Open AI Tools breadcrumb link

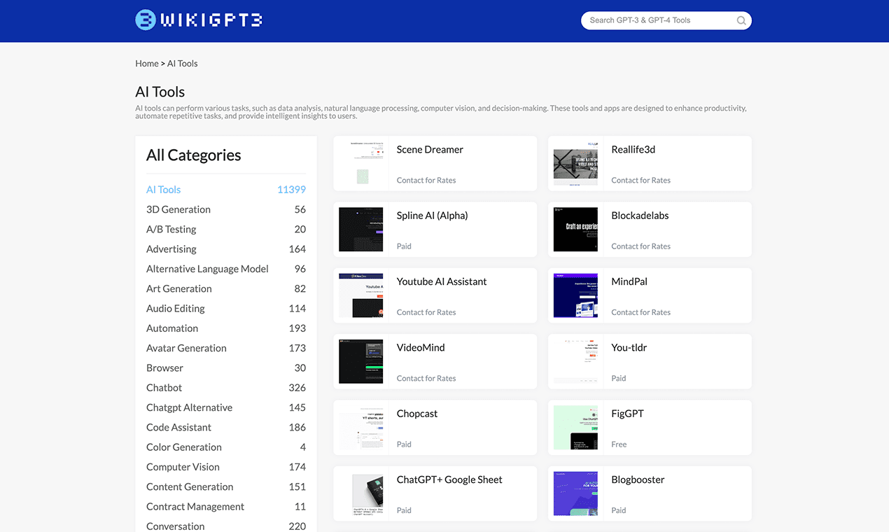[x=183, y=64]
